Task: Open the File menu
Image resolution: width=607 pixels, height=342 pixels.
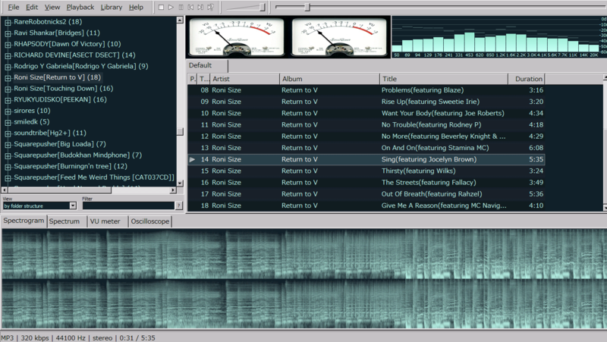Action: pyautogui.click(x=14, y=7)
